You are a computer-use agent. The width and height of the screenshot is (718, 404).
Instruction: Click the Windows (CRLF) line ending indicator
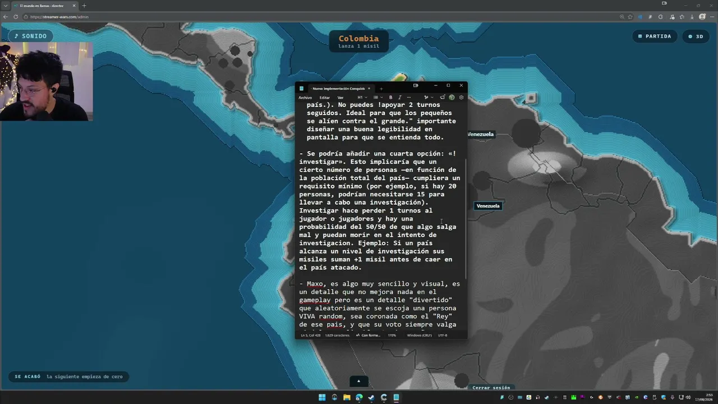419,335
